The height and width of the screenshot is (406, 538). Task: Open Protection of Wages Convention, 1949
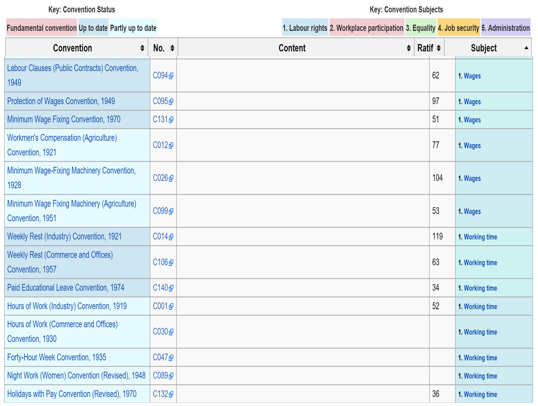pos(61,101)
